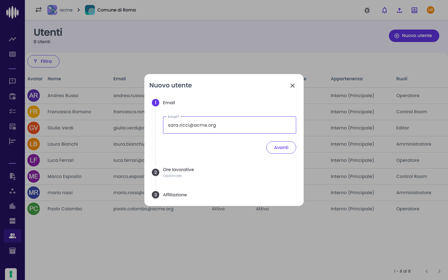Click the keyhole icon at sidebar bottom
The height and width of the screenshot is (280, 448).
[11, 274]
